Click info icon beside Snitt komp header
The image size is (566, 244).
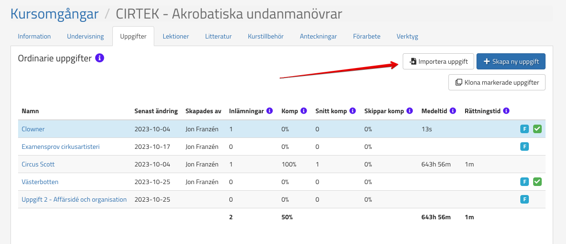[x=353, y=111]
